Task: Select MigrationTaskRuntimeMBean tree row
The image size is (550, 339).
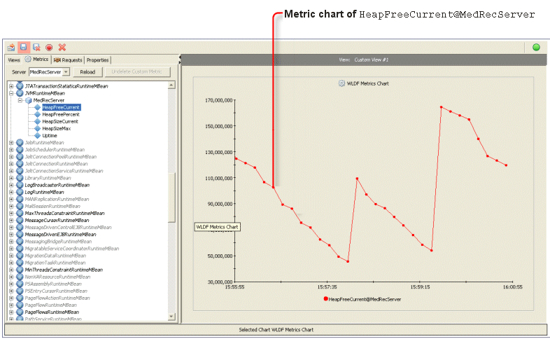Action: coord(55,263)
